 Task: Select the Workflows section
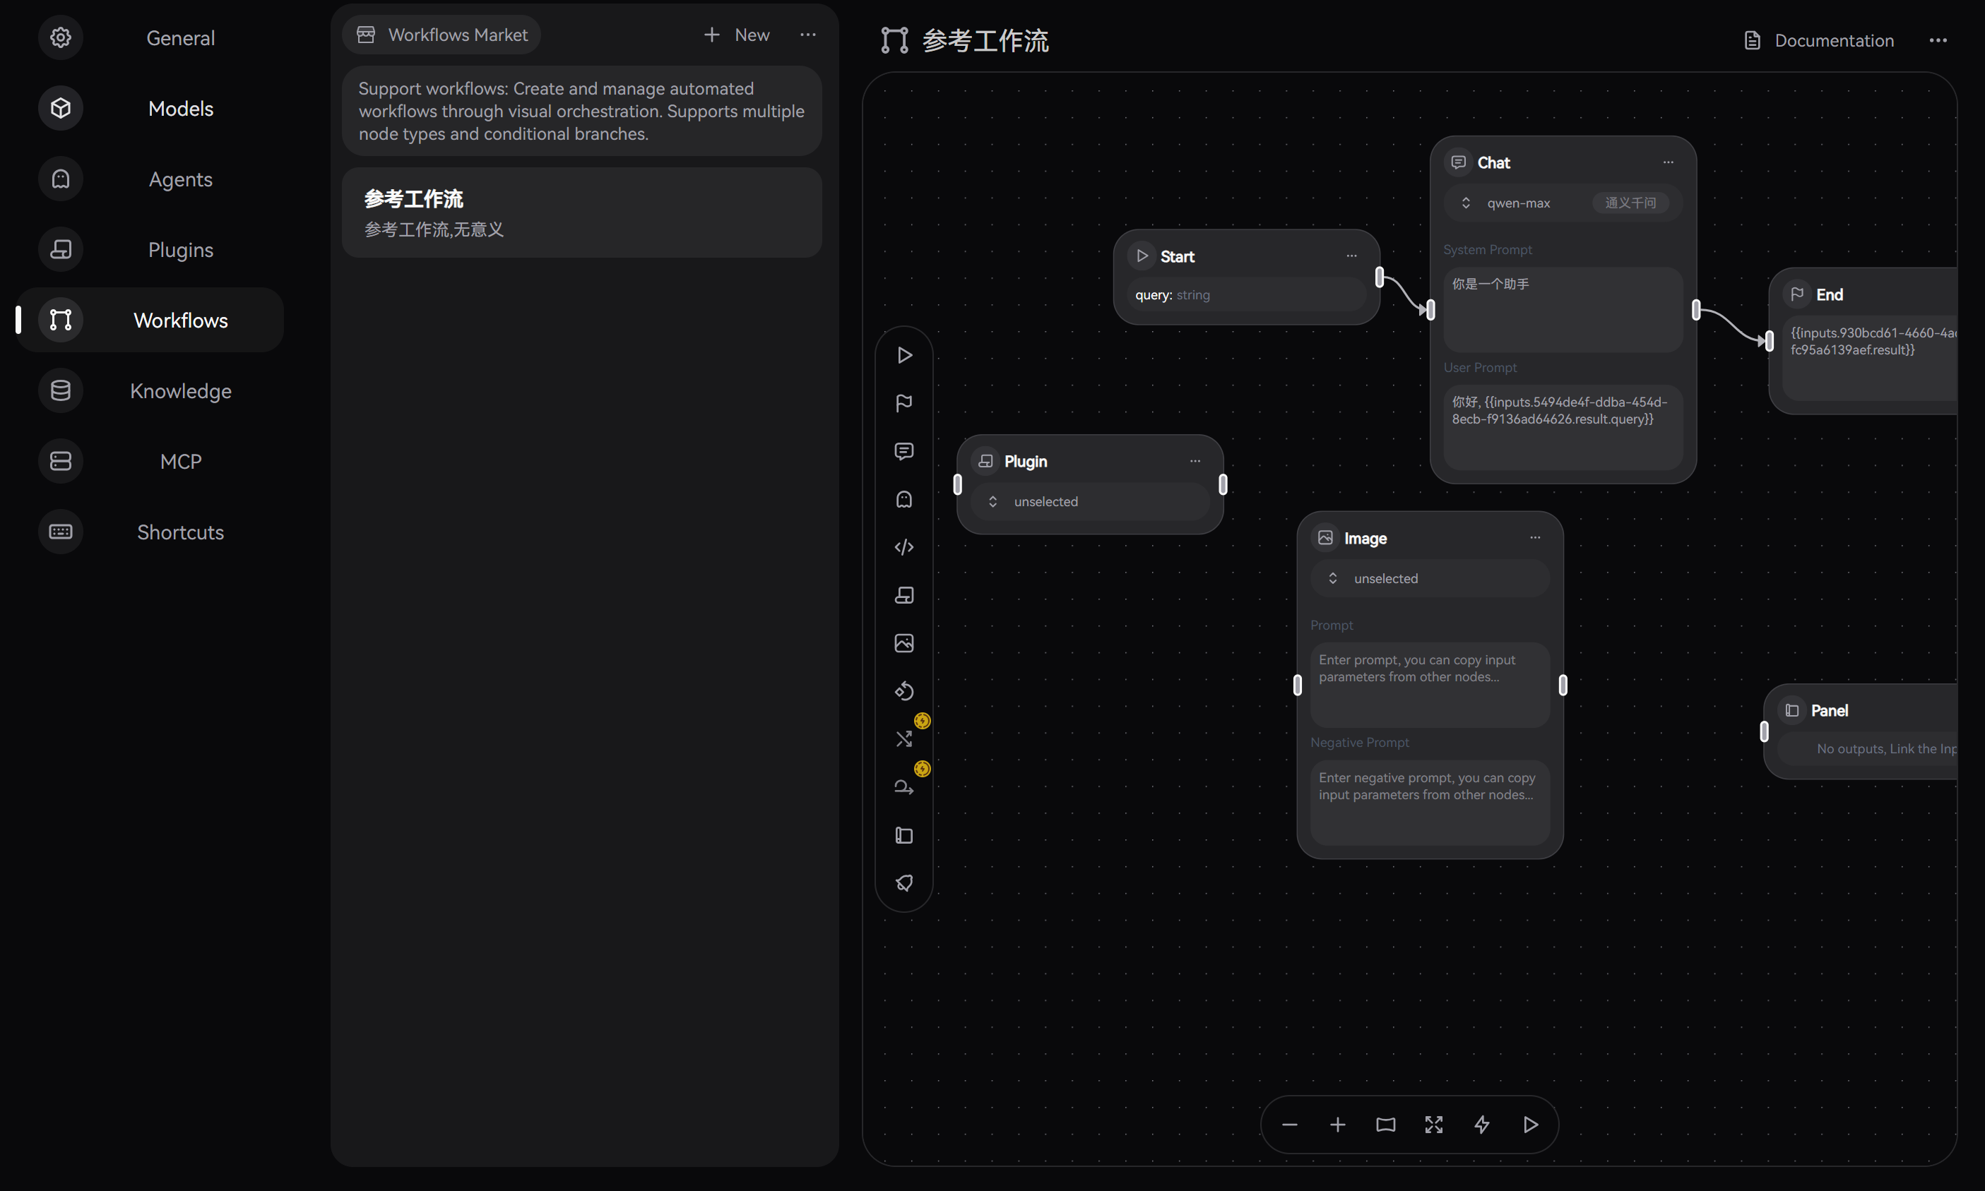pyautogui.click(x=150, y=319)
